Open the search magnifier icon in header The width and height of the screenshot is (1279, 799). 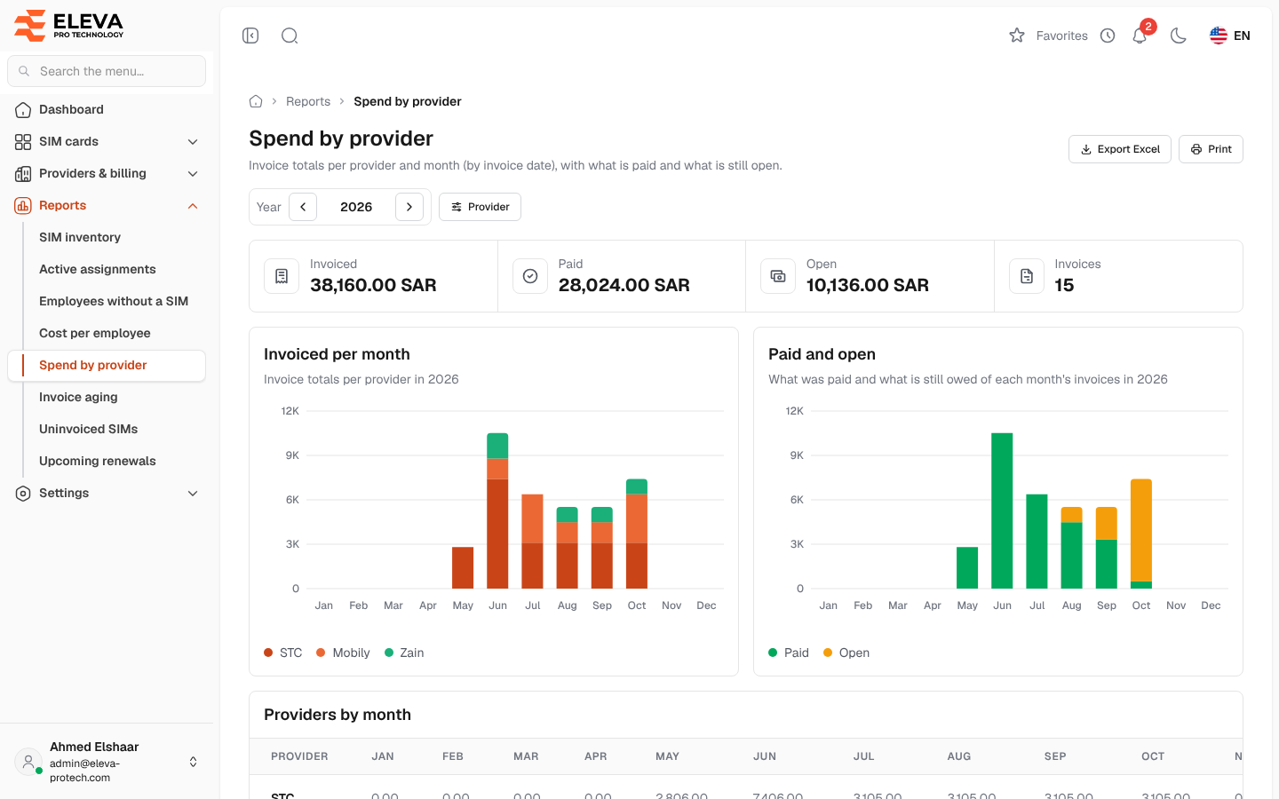[x=290, y=36]
